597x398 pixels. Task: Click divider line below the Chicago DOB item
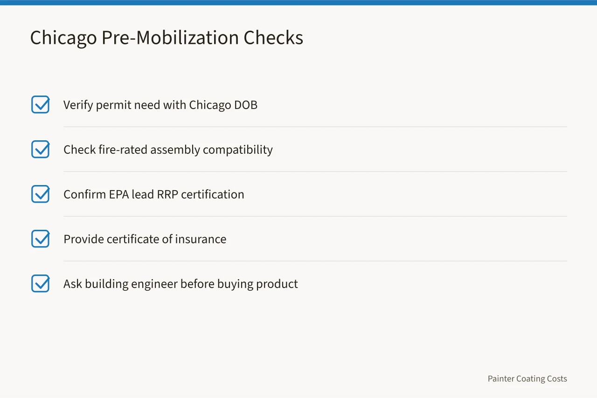pyautogui.click(x=315, y=127)
